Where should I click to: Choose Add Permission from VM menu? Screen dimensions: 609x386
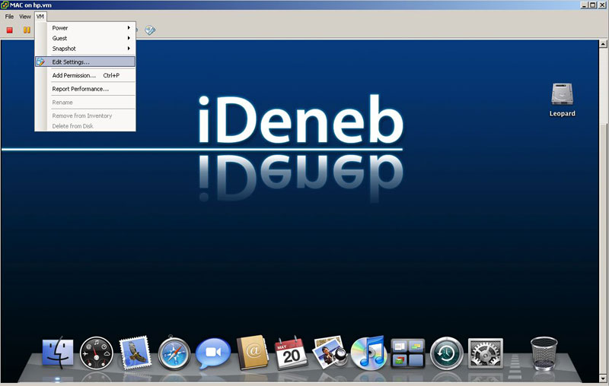point(85,75)
